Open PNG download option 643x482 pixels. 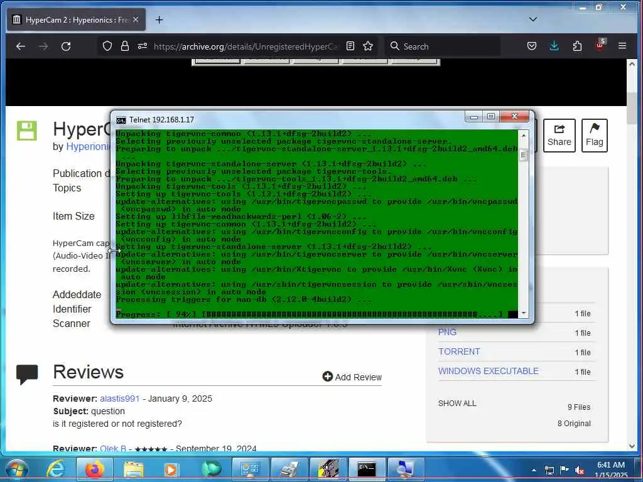point(447,333)
